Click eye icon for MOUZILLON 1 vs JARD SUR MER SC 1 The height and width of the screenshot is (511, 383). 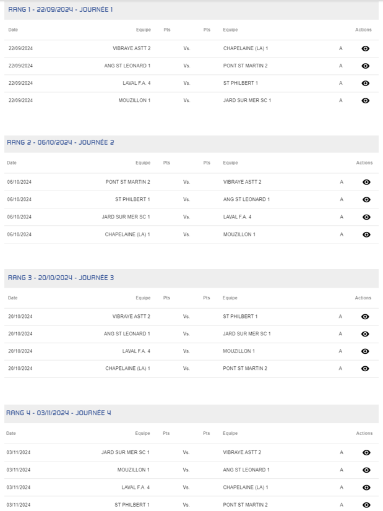tap(365, 100)
